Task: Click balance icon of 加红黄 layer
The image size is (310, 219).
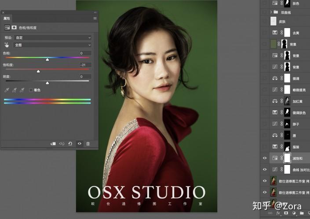Action: (275, 101)
